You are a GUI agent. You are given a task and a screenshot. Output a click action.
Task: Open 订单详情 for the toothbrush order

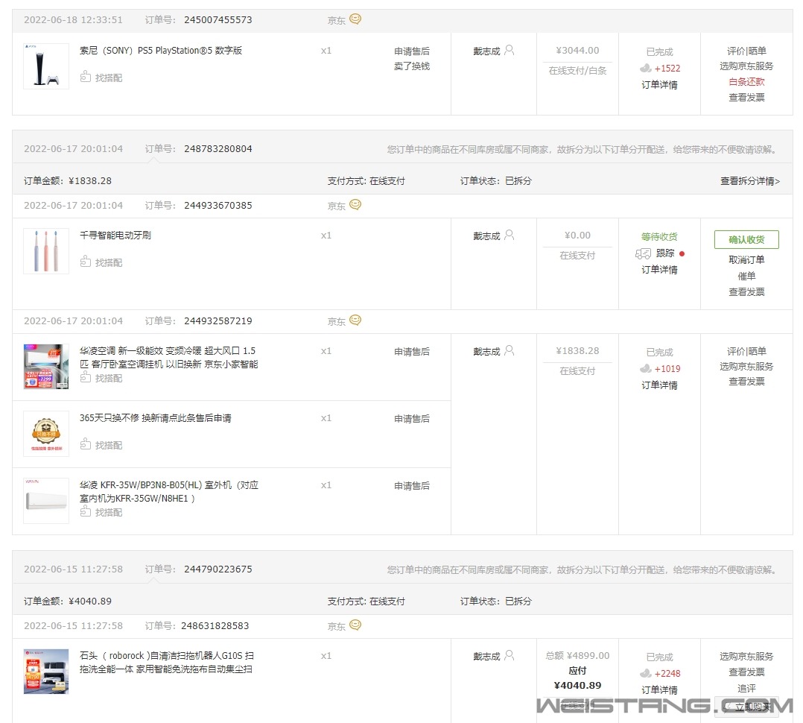[x=660, y=270]
